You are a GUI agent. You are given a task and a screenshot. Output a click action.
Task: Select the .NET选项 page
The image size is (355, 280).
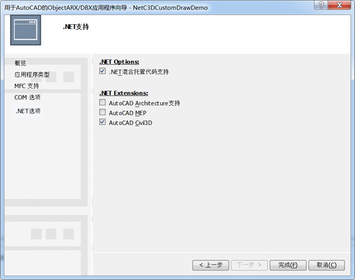28,111
